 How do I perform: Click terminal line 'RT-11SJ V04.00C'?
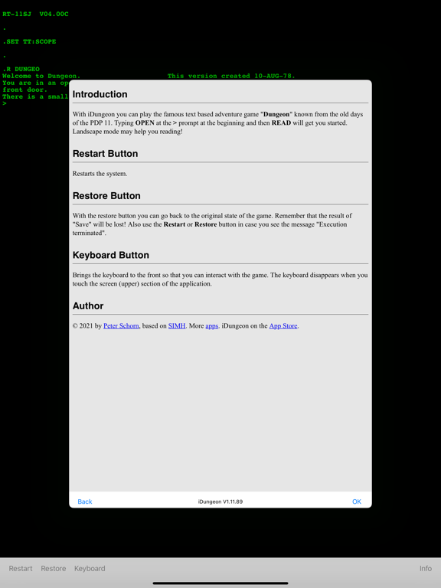pyautogui.click(x=36, y=15)
